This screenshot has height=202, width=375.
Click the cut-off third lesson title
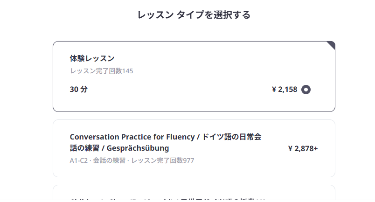[167, 199]
